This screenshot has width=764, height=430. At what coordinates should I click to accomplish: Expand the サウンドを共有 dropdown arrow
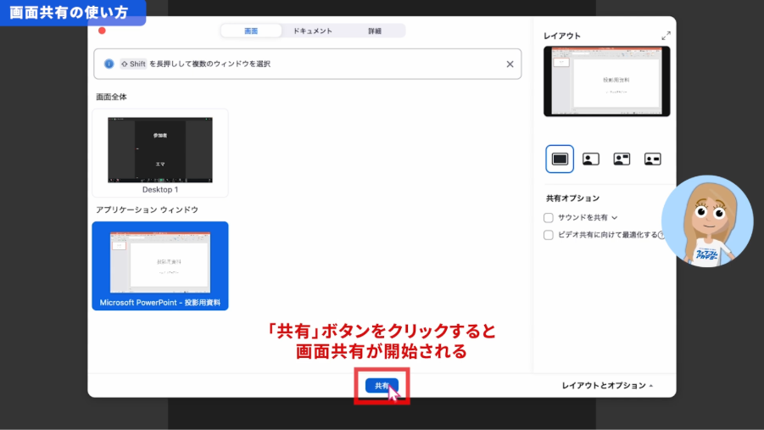tap(615, 218)
